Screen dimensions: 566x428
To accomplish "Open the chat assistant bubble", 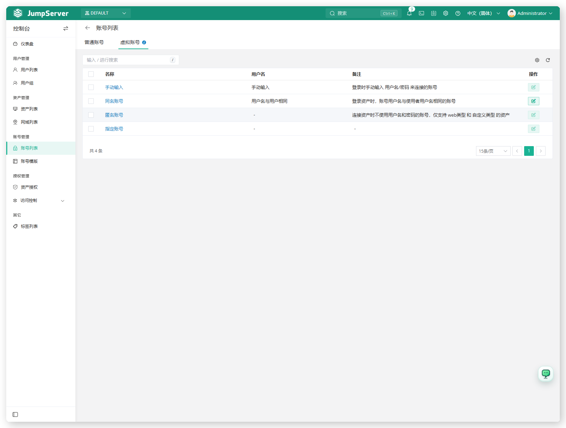I will tap(546, 374).
